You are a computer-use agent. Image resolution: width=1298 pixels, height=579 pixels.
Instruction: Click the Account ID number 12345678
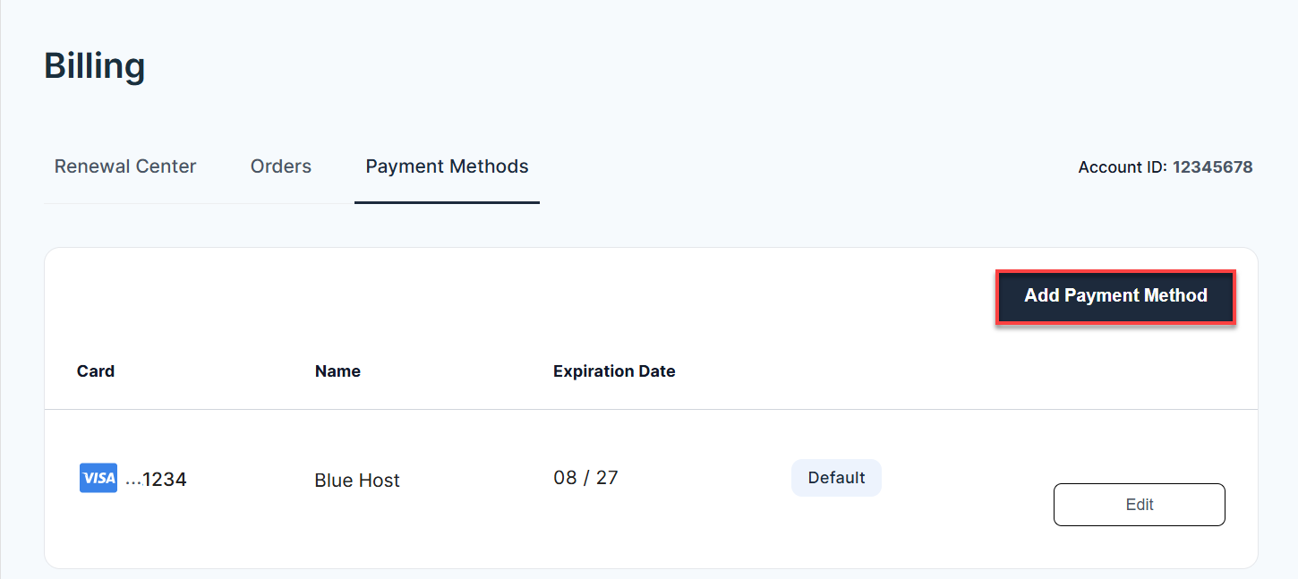click(1213, 166)
